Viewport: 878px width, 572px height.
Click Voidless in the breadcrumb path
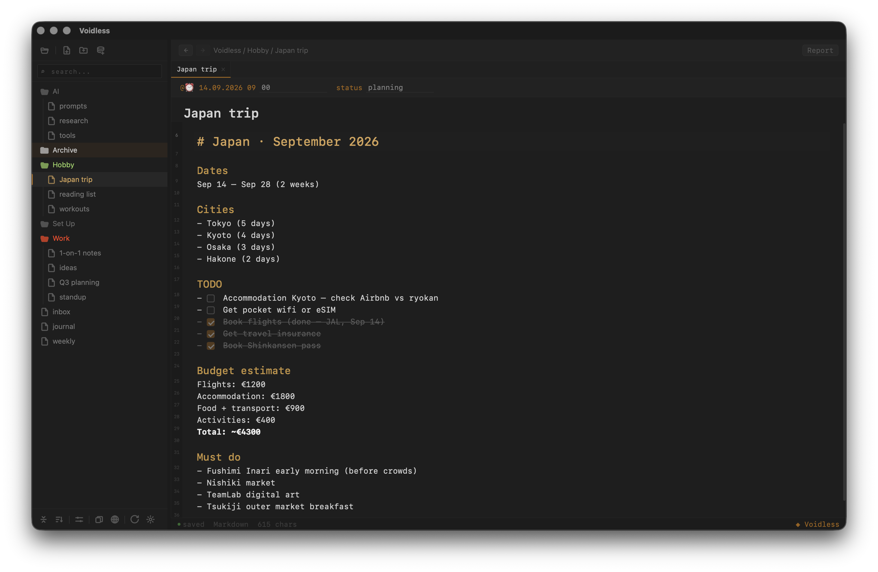227,51
